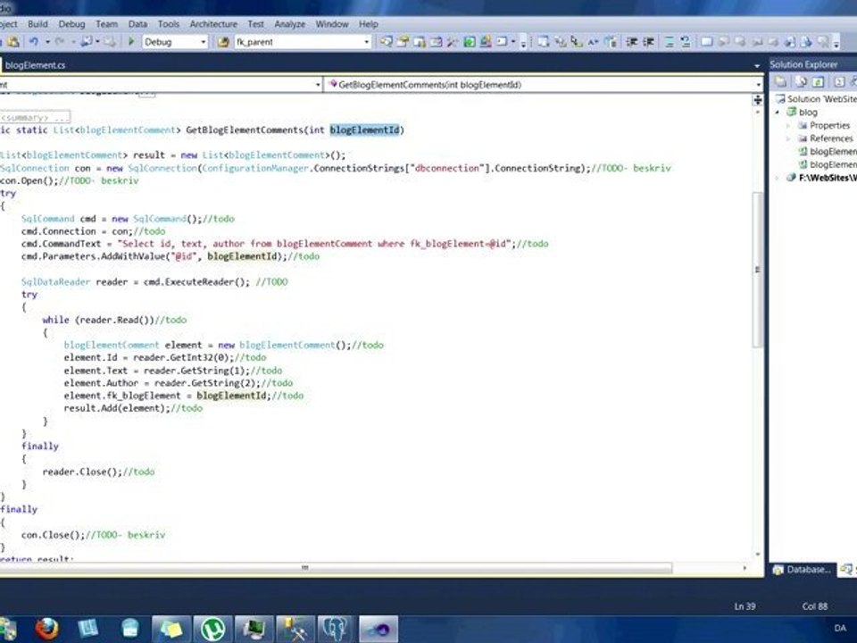Open the sticky notes folder taskbar icon

(x=171, y=629)
